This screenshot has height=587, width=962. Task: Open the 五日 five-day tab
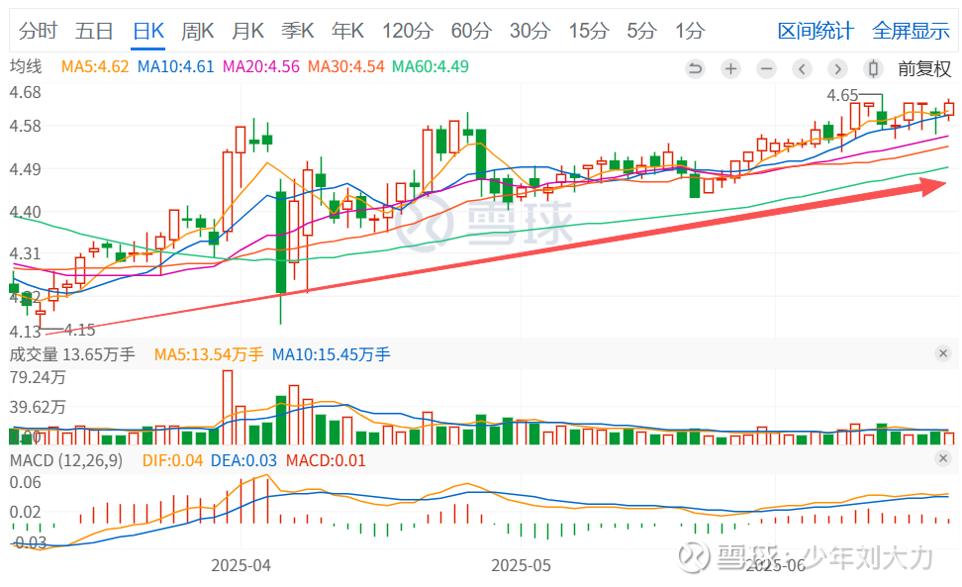click(94, 30)
